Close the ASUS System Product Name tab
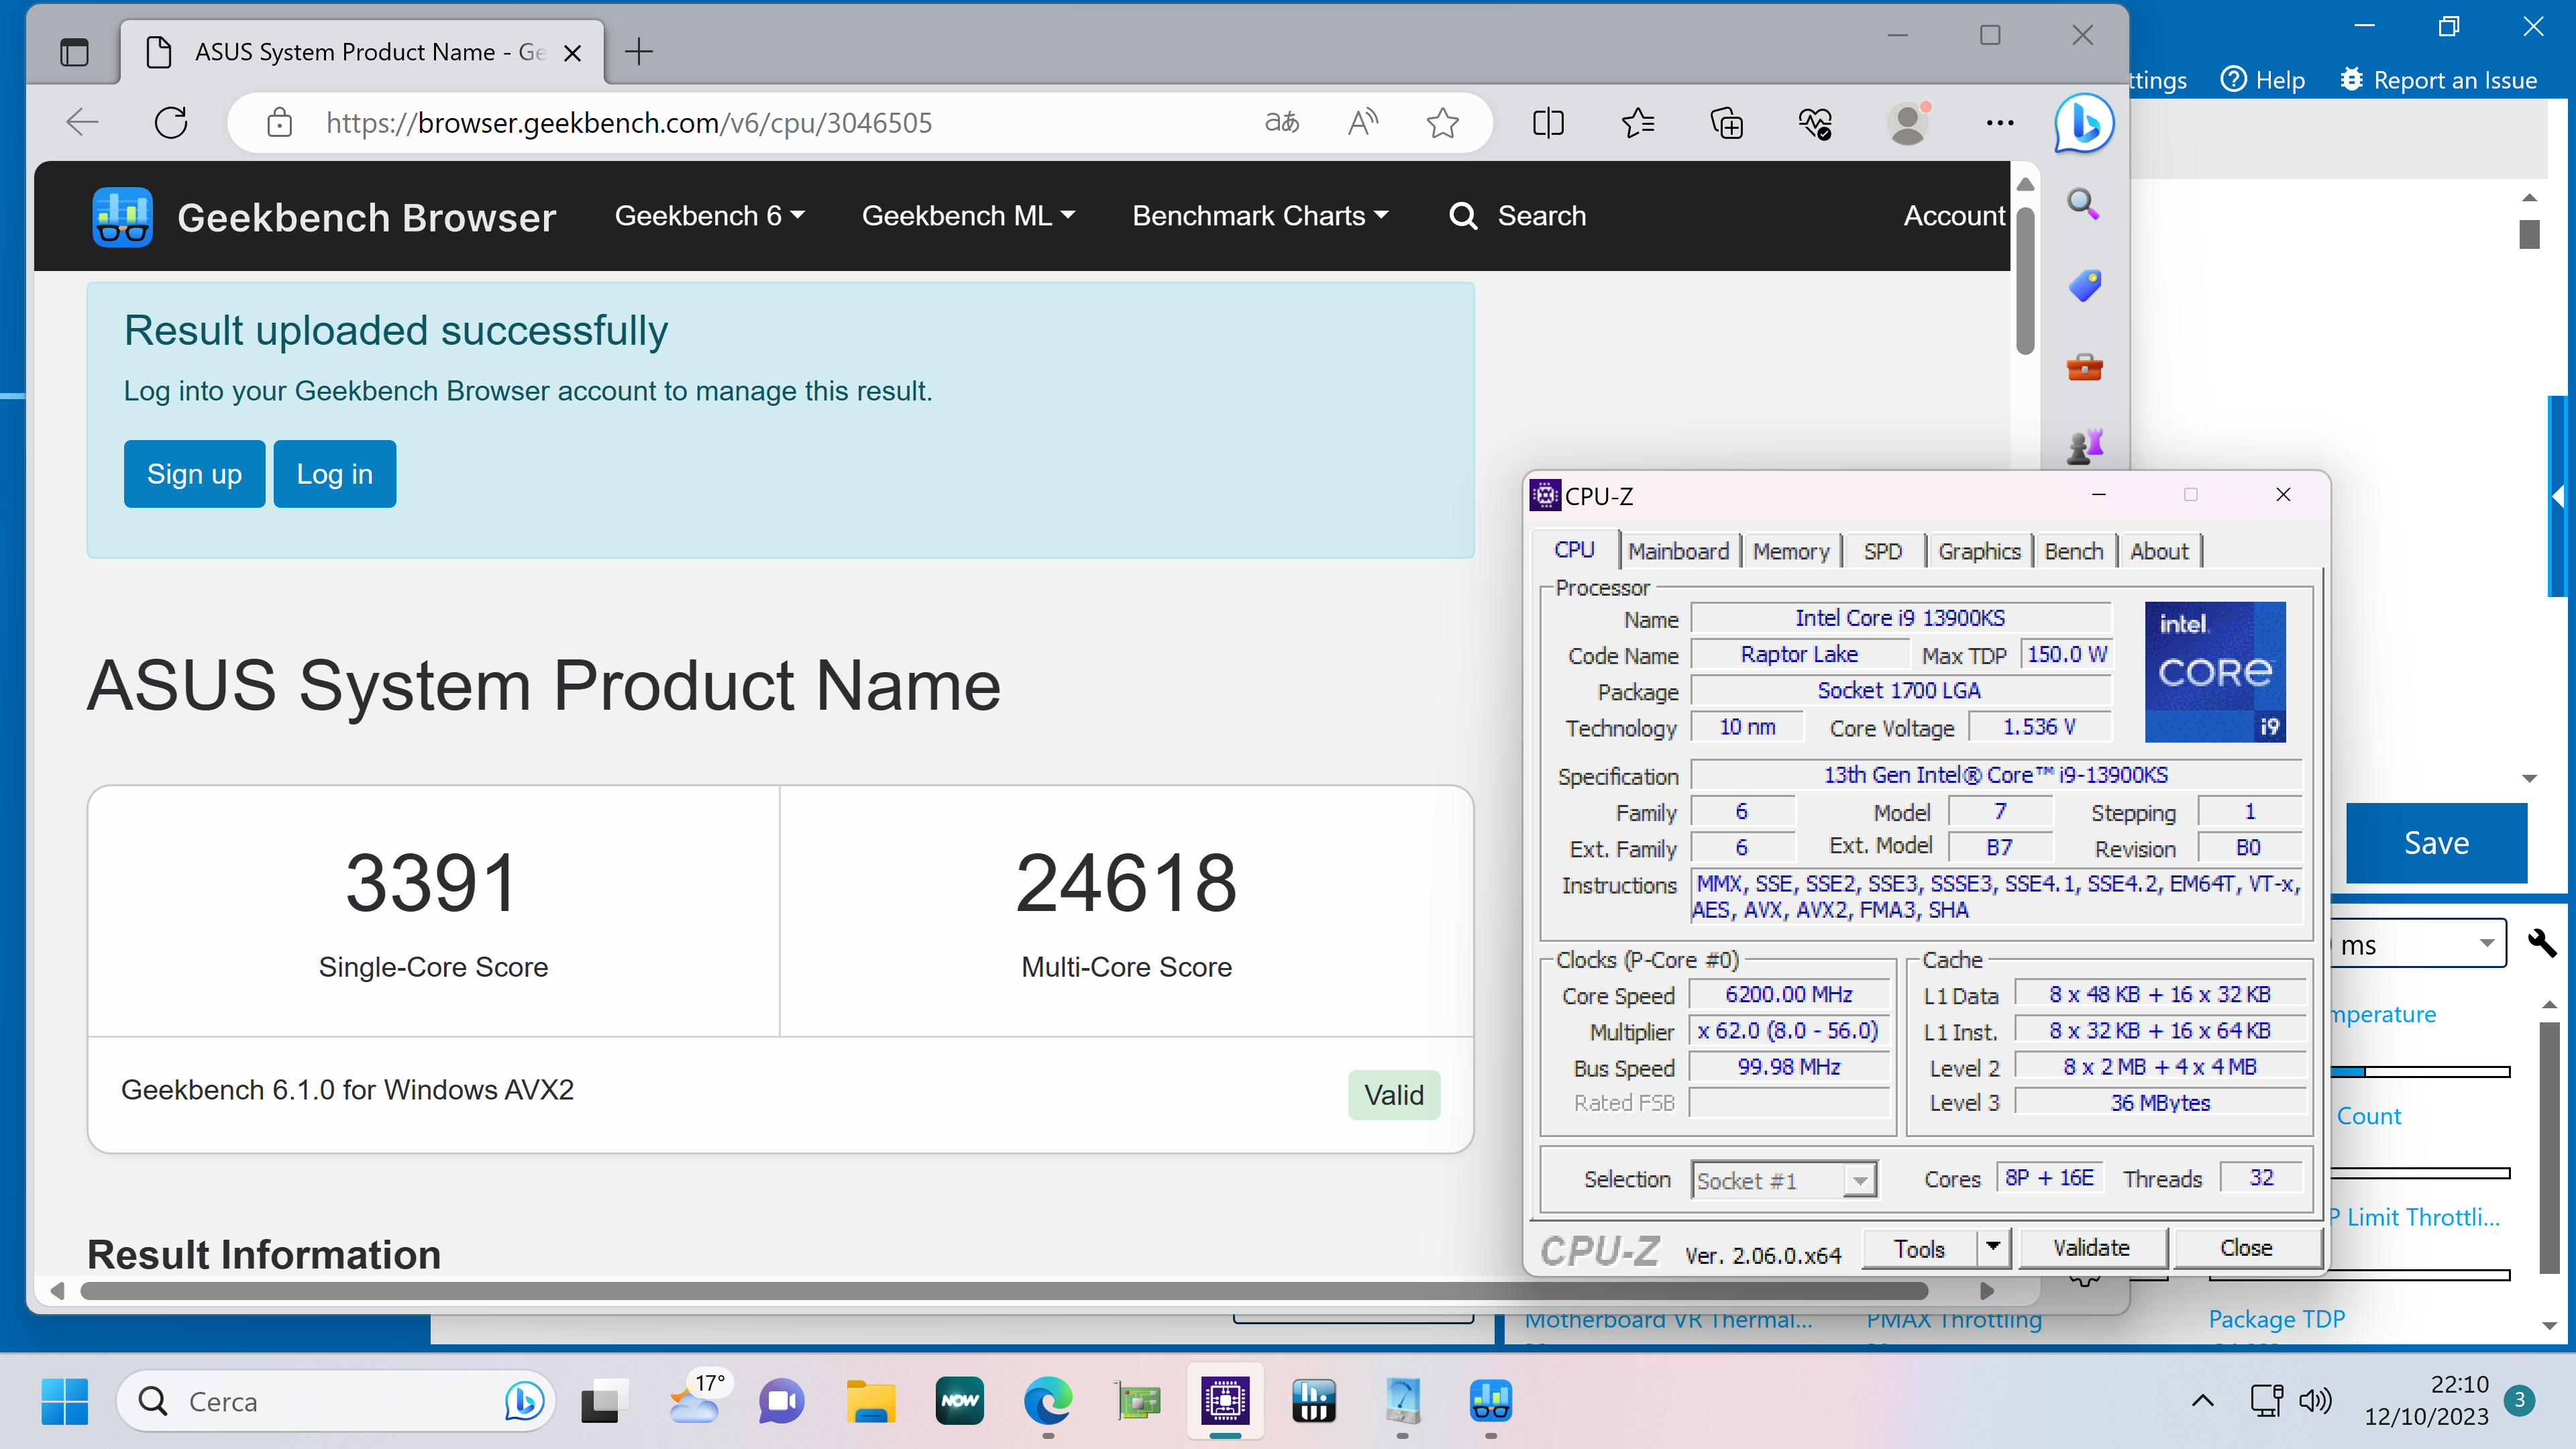The width and height of the screenshot is (2576, 1449). coord(572,52)
